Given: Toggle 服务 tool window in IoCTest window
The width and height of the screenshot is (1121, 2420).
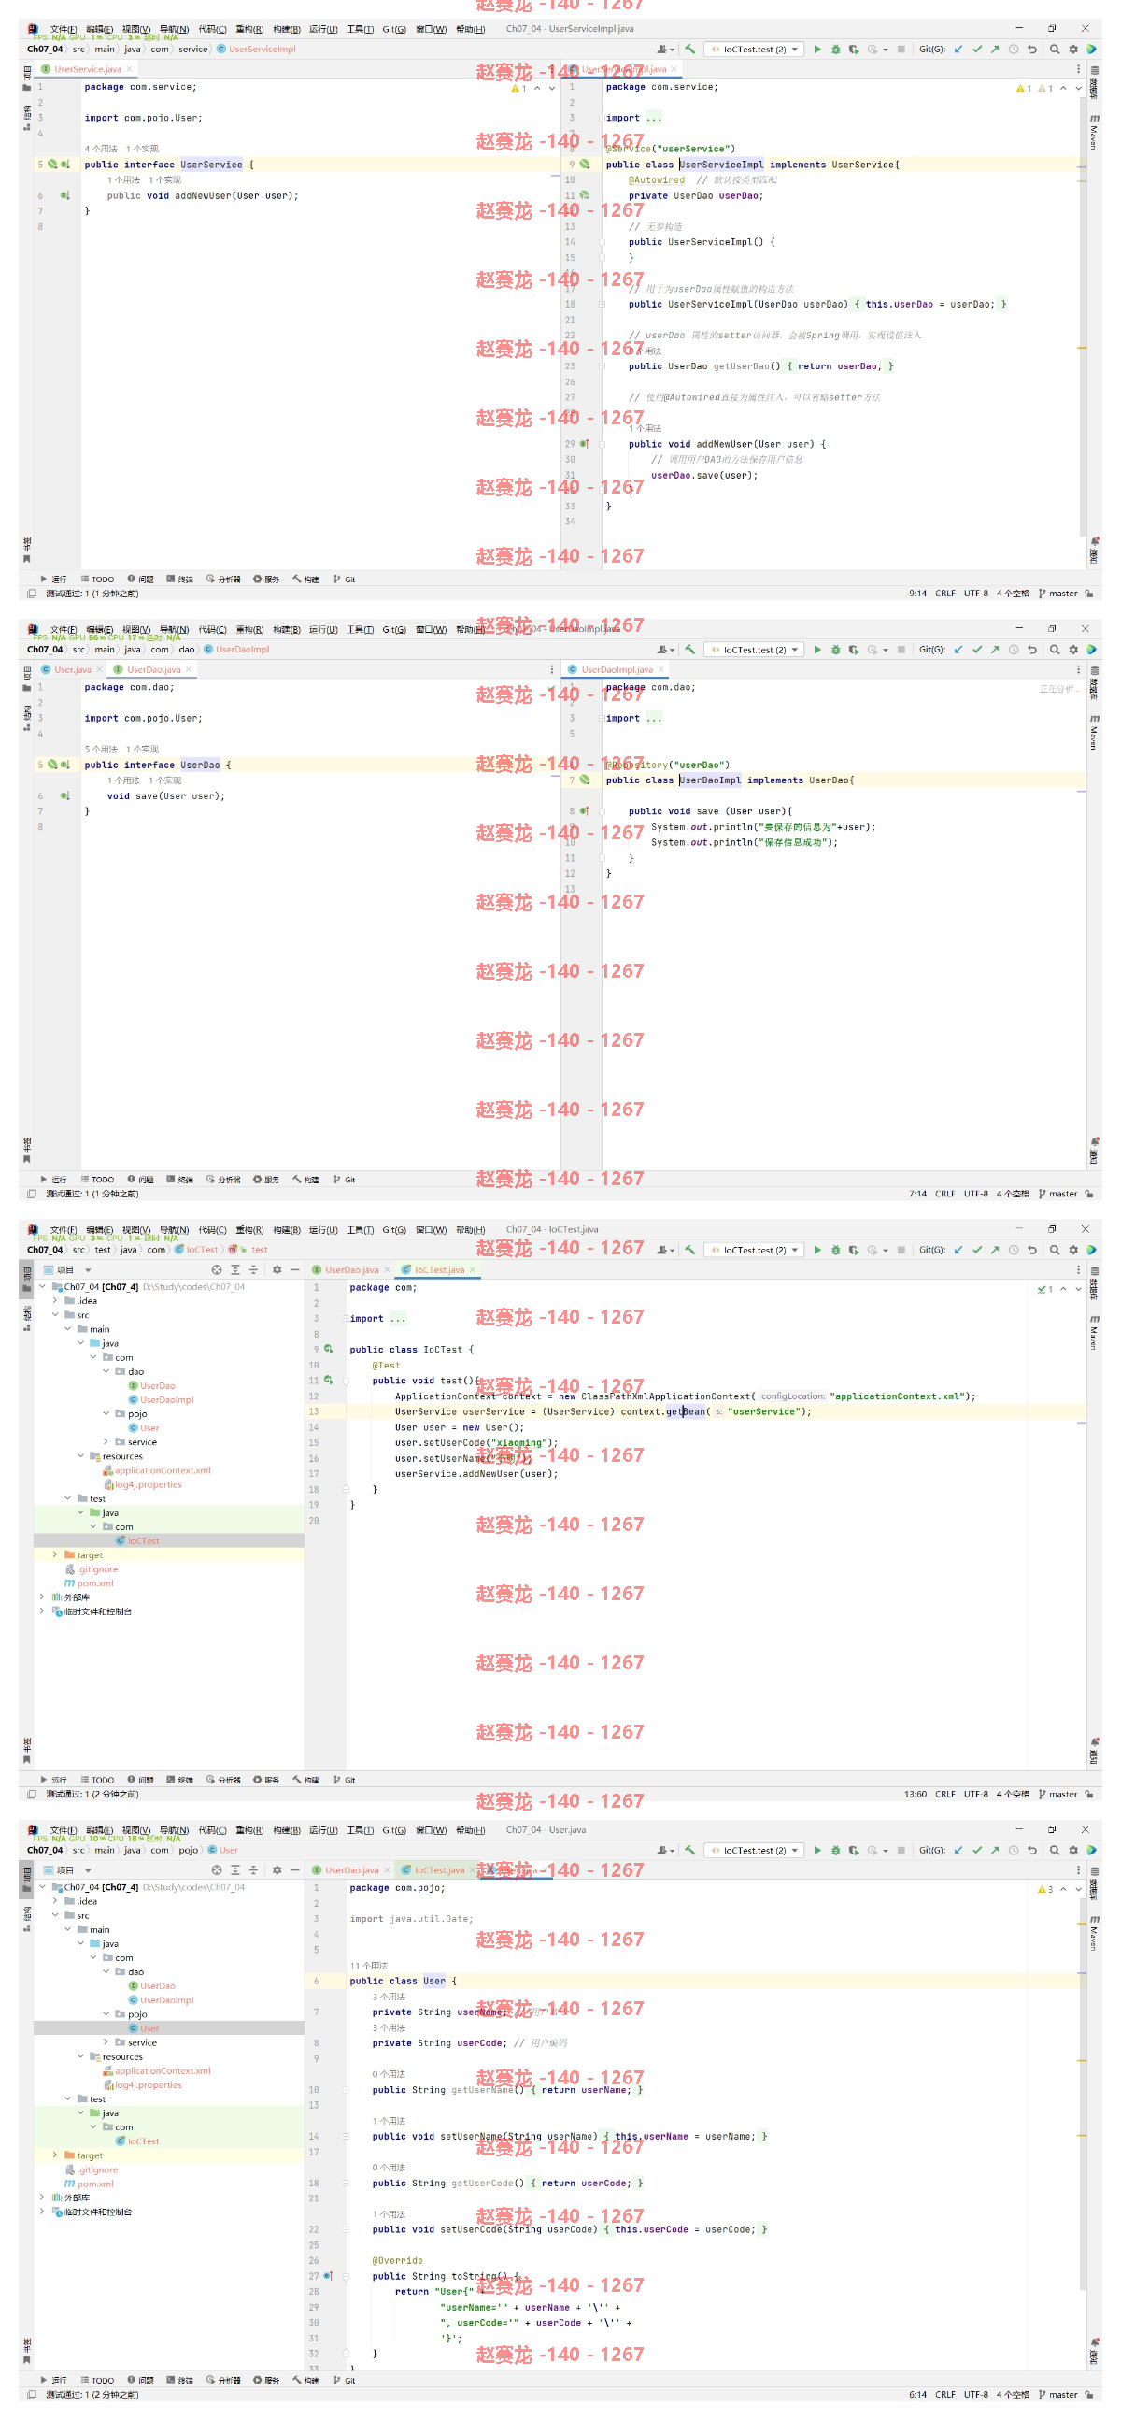Looking at the screenshot, I should 266,1780.
